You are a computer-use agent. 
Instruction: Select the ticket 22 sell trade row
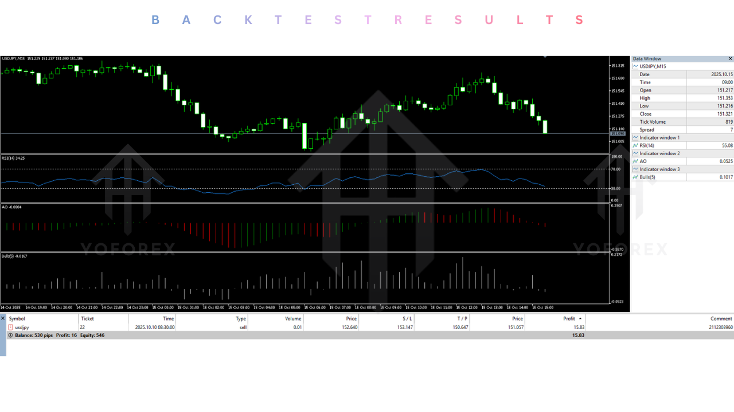(x=229, y=327)
